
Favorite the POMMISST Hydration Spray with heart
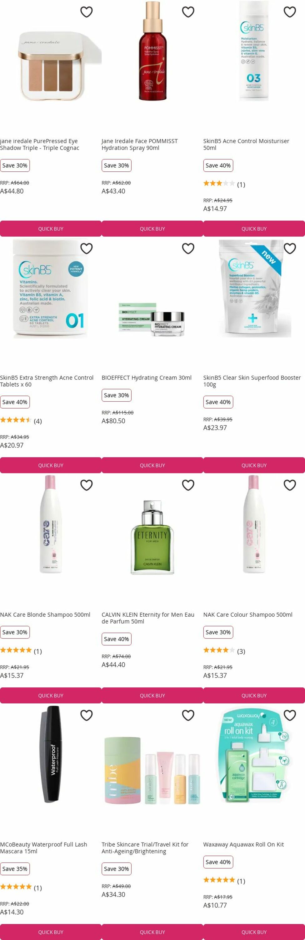188,12
